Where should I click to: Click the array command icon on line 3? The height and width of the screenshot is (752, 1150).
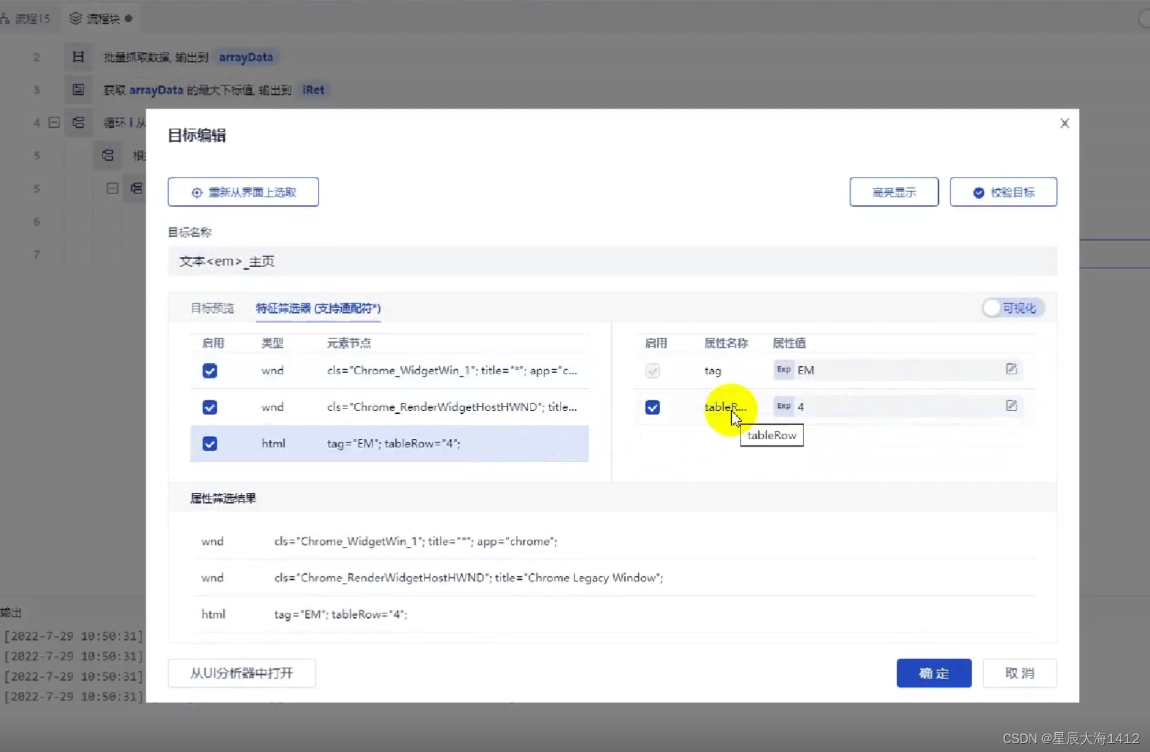click(x=79, y=90)
